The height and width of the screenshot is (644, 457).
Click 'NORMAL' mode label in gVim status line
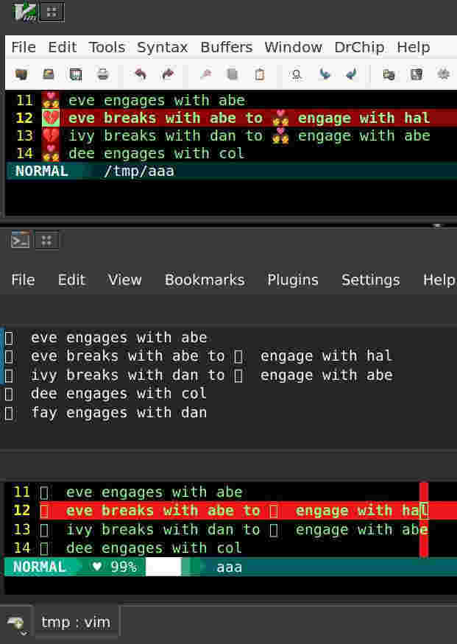tap(41, 171)
